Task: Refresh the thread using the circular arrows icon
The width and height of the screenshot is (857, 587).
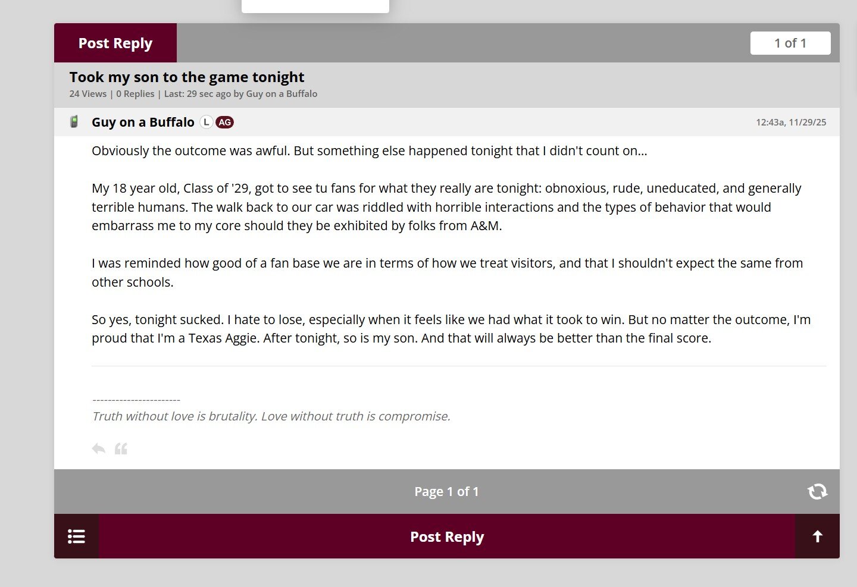Action: [x=817, y=491]
